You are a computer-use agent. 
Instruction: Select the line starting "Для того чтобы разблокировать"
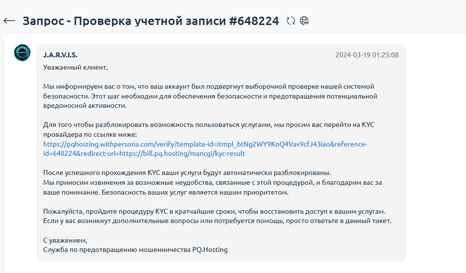pos(208,125)
